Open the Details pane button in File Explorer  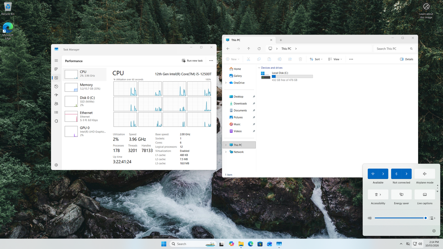click(x=406, y=59)
